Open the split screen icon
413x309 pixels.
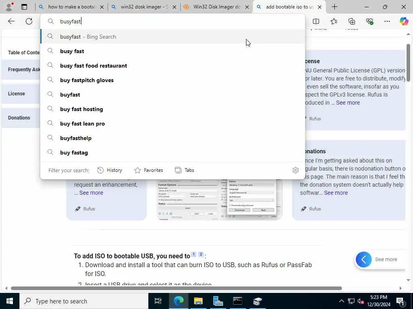[316, 21]
